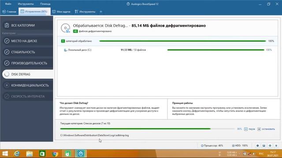Open the СТАБИЛЬНОСТЬ category

point(27,52)
